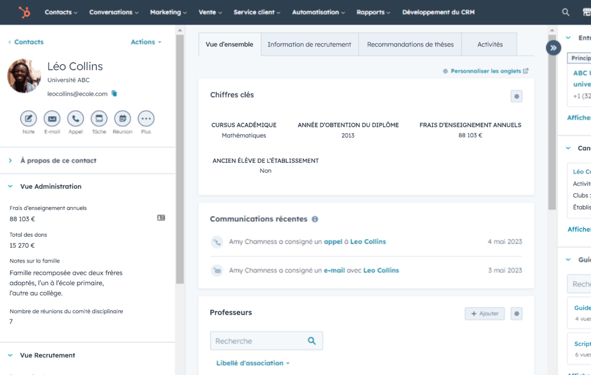Follow the Personnaliser les onglets link
The height and width of the screenshot is (375, 591).
pyautogui.click(x=489, y=71)
